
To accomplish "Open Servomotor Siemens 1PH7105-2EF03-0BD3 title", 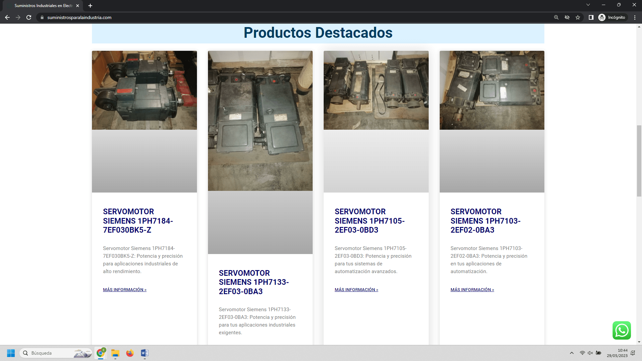I will point(369,221).
